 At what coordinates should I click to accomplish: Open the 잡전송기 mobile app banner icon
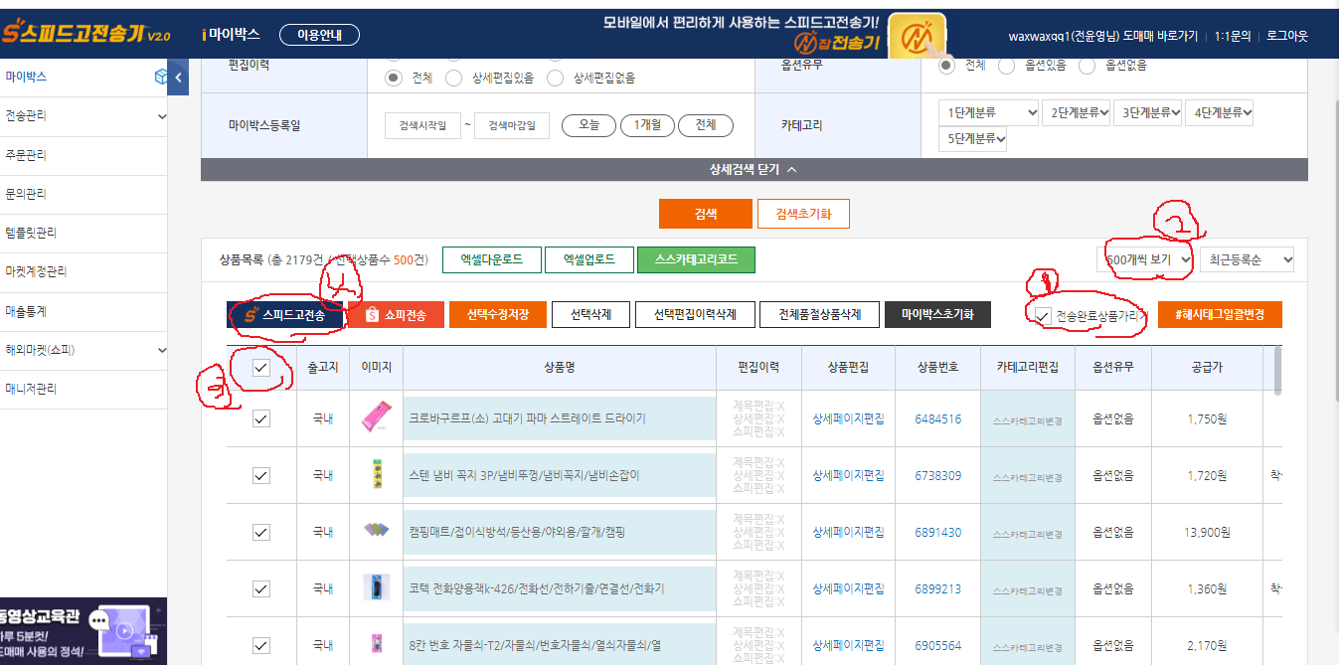(x=917, y=39)
